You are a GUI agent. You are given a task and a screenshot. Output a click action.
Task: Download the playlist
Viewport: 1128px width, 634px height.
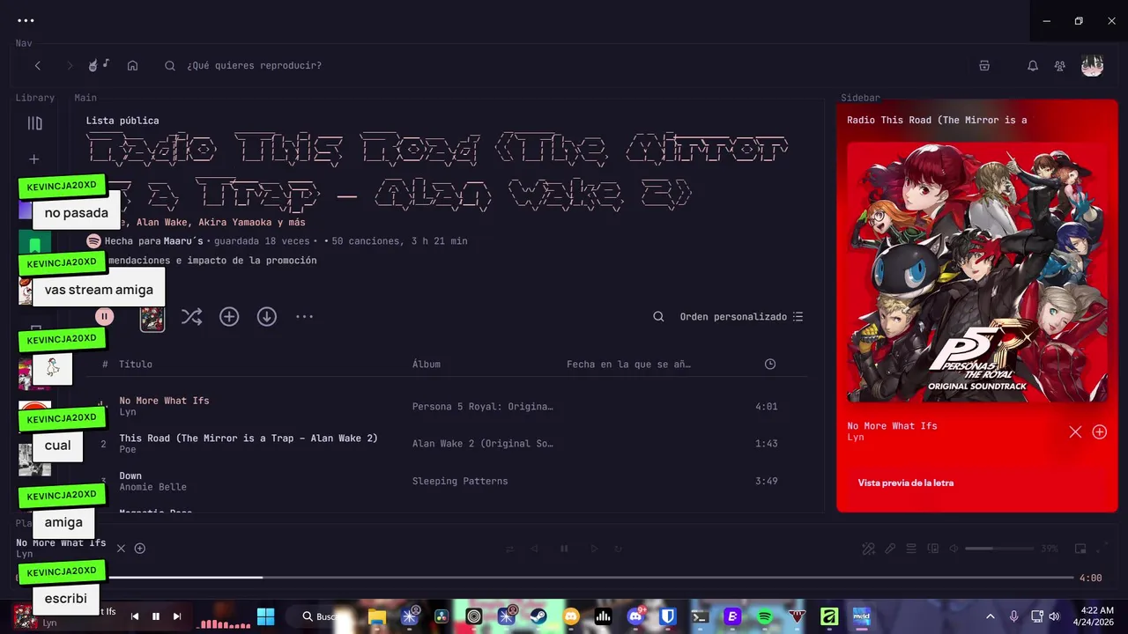267,317
